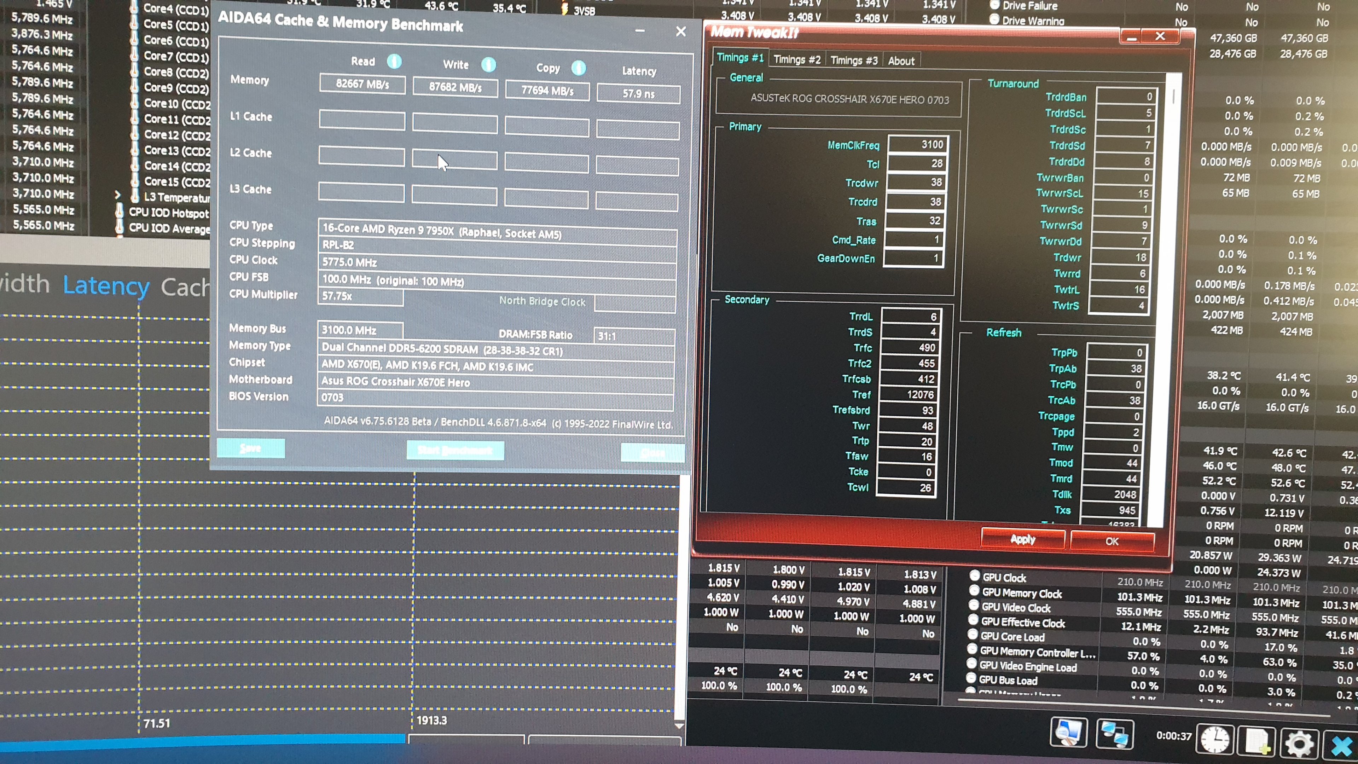Image resolution: width=1358 pixels, height=764 pixels.
Task: Click the Tdllk value field showing 2048
Action: (x=1111, y=494)
